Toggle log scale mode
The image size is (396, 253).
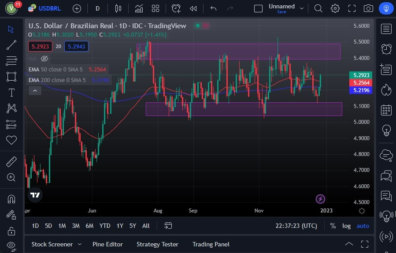pos(347,226)
